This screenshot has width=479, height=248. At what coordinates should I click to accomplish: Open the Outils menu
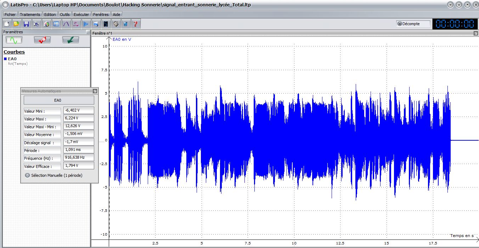coord(65,15)
